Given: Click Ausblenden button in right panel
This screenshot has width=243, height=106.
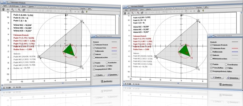Looking at the screenshot, I should [226, 85].
